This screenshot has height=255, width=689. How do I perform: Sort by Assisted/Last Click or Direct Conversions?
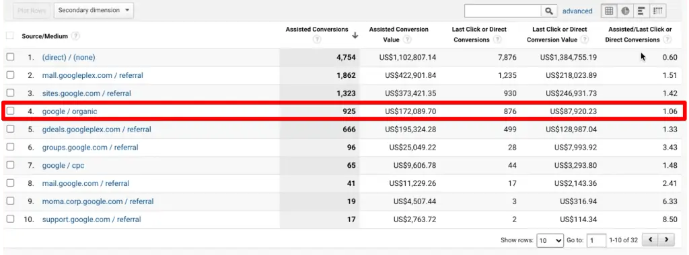click(639, 34)
